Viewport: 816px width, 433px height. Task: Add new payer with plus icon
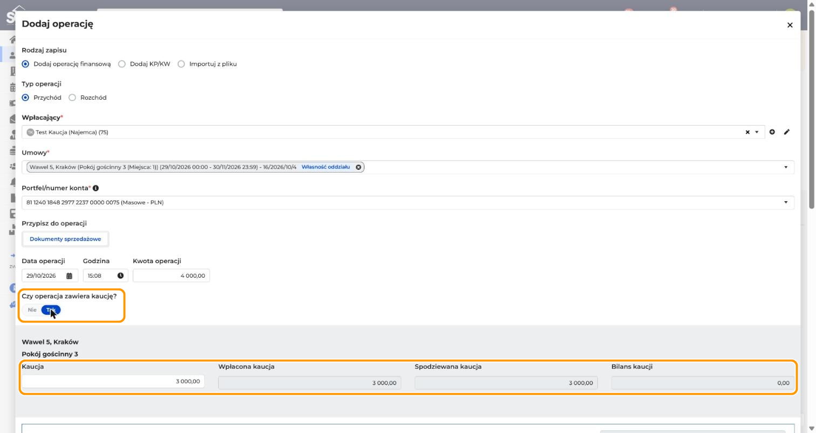[x=772, y=132]
